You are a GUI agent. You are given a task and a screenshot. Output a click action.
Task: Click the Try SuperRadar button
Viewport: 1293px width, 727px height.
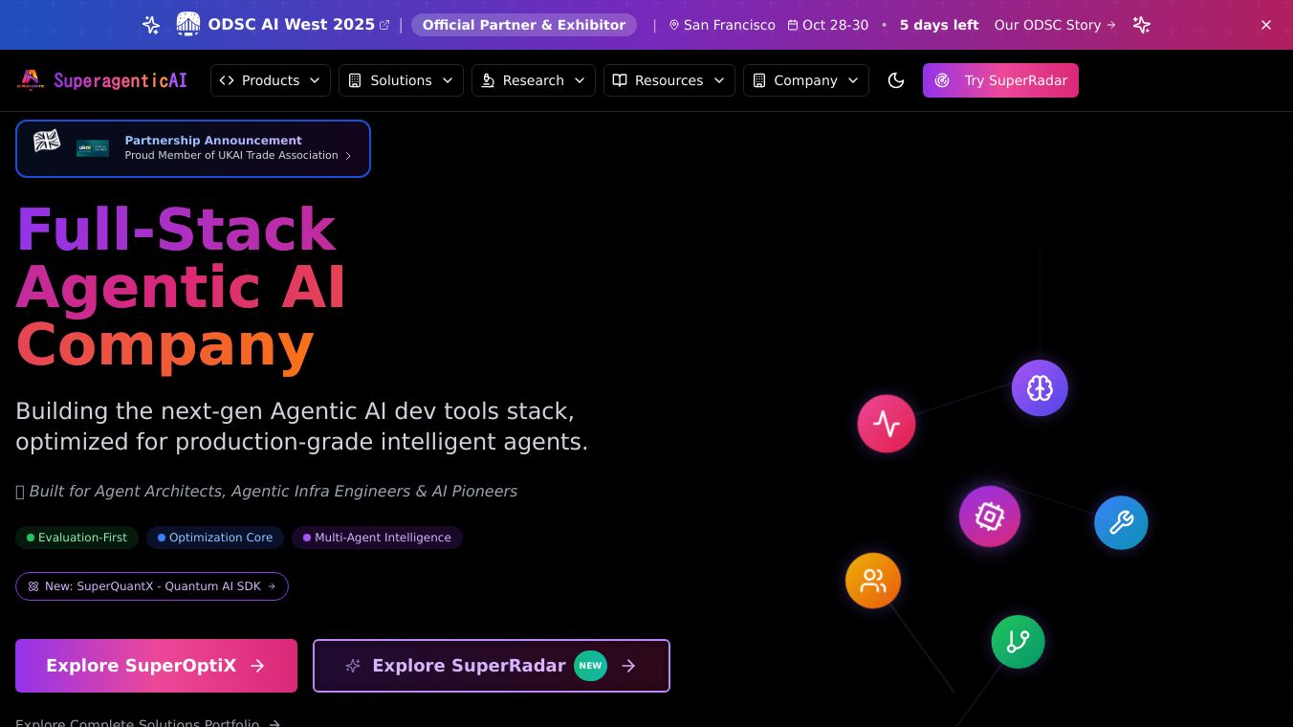(x=1000, y=80)
